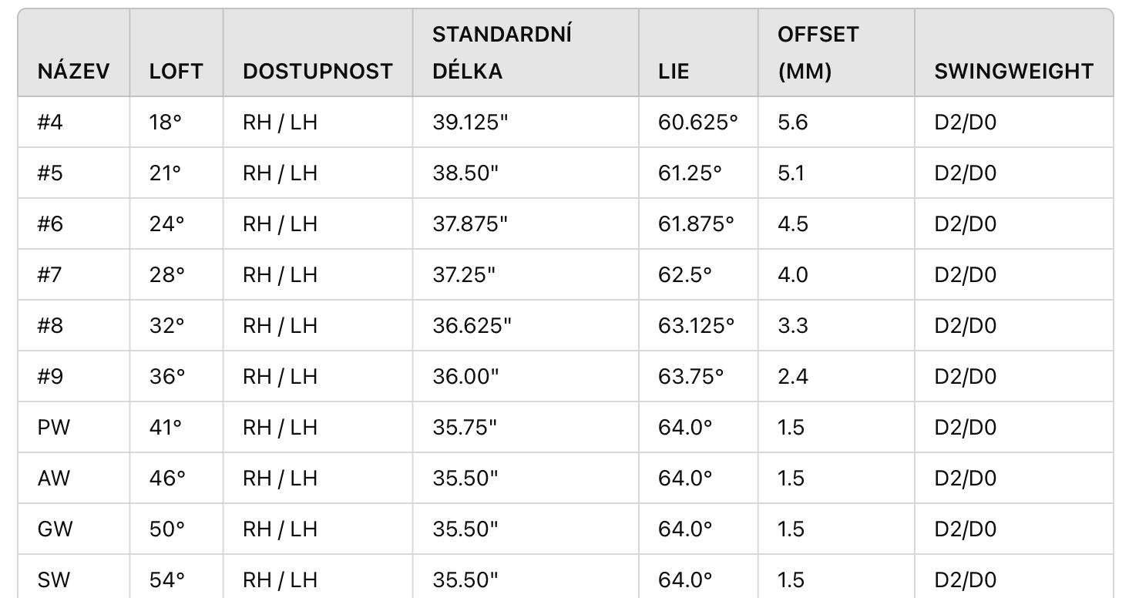Select the 63.75° lie cell
The image size is (1139, 598).
pyautogui.click(x=690, y=376)
